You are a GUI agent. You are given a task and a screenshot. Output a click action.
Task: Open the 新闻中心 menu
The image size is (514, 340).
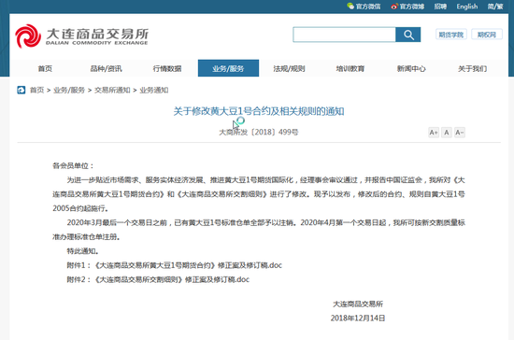(x=411, y=68)
